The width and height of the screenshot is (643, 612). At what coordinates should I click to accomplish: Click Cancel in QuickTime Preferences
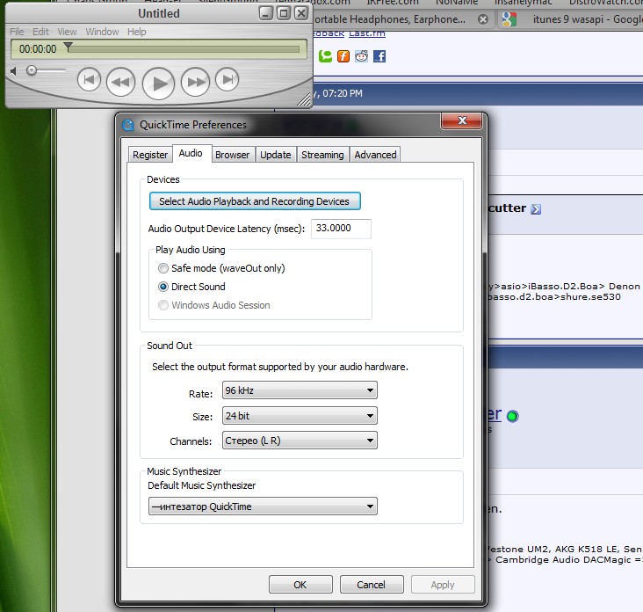[x=371, y=585]
